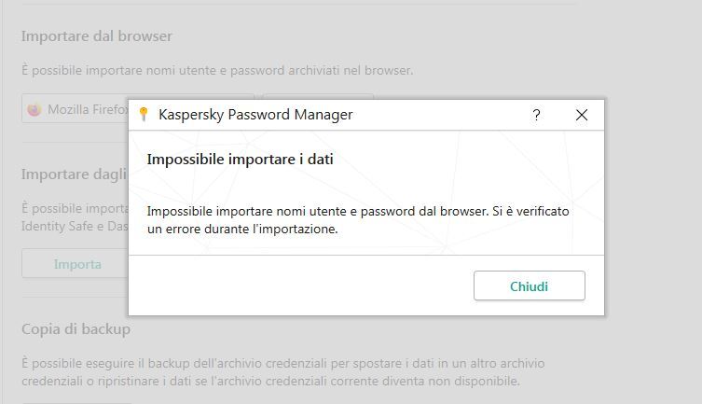Click the Mozilla Firefox browser icon
The height and width of the screenshot is (404, 702).
(x=34, y=109)
